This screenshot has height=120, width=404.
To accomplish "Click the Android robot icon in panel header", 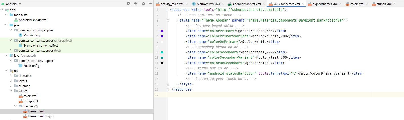I will (3, 4).
